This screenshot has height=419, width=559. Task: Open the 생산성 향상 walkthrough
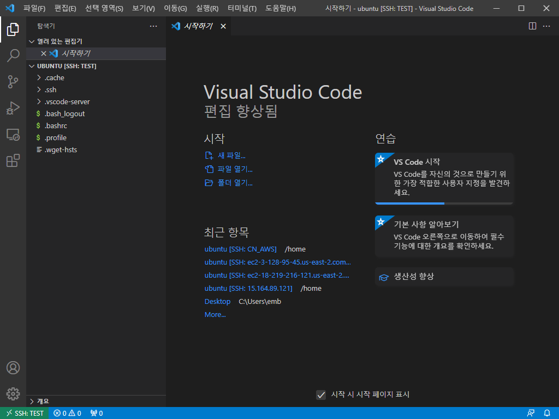[444, 277]
